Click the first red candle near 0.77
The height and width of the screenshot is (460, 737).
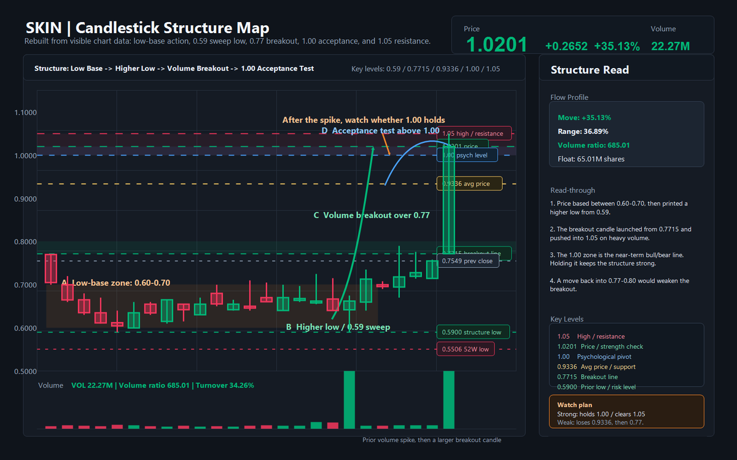(x=51, y=269)
